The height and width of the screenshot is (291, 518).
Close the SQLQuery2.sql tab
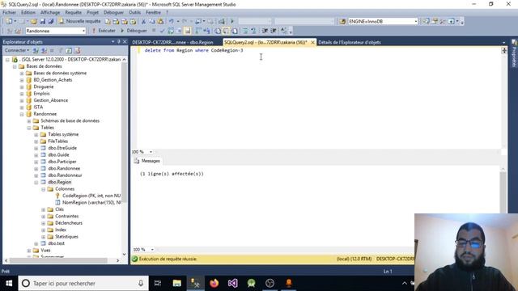coord(312,42)
